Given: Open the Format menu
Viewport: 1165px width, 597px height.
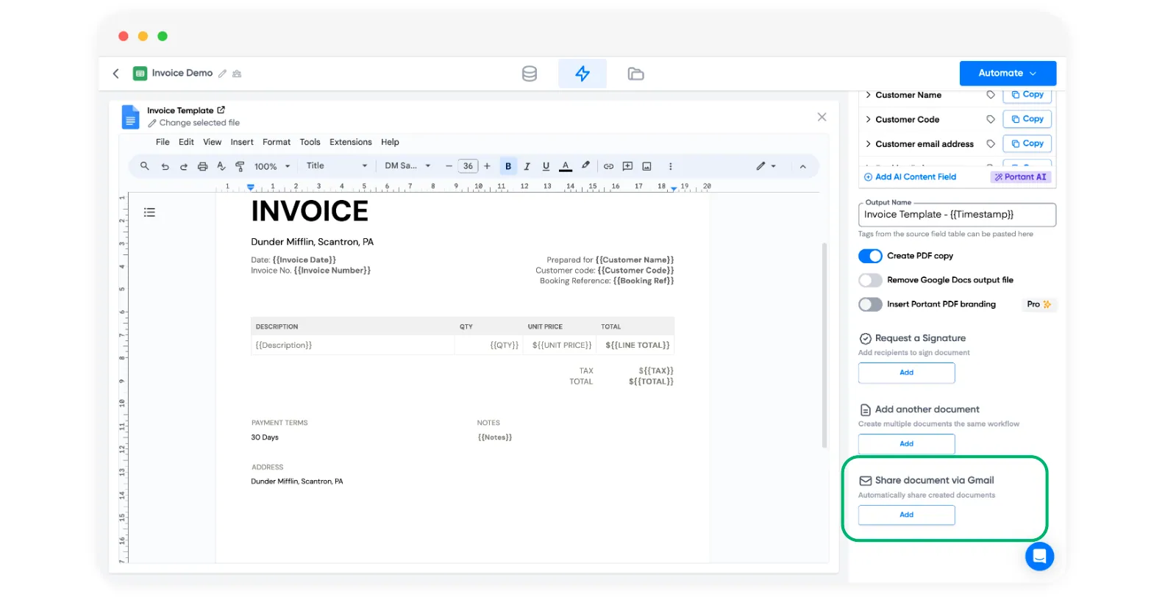Looking at the screenshot, I should [x=277, y=143].
